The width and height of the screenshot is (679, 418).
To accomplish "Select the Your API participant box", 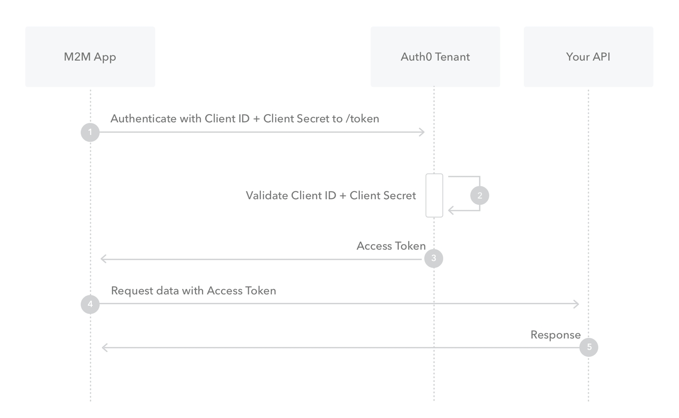I will click(588, 57).
